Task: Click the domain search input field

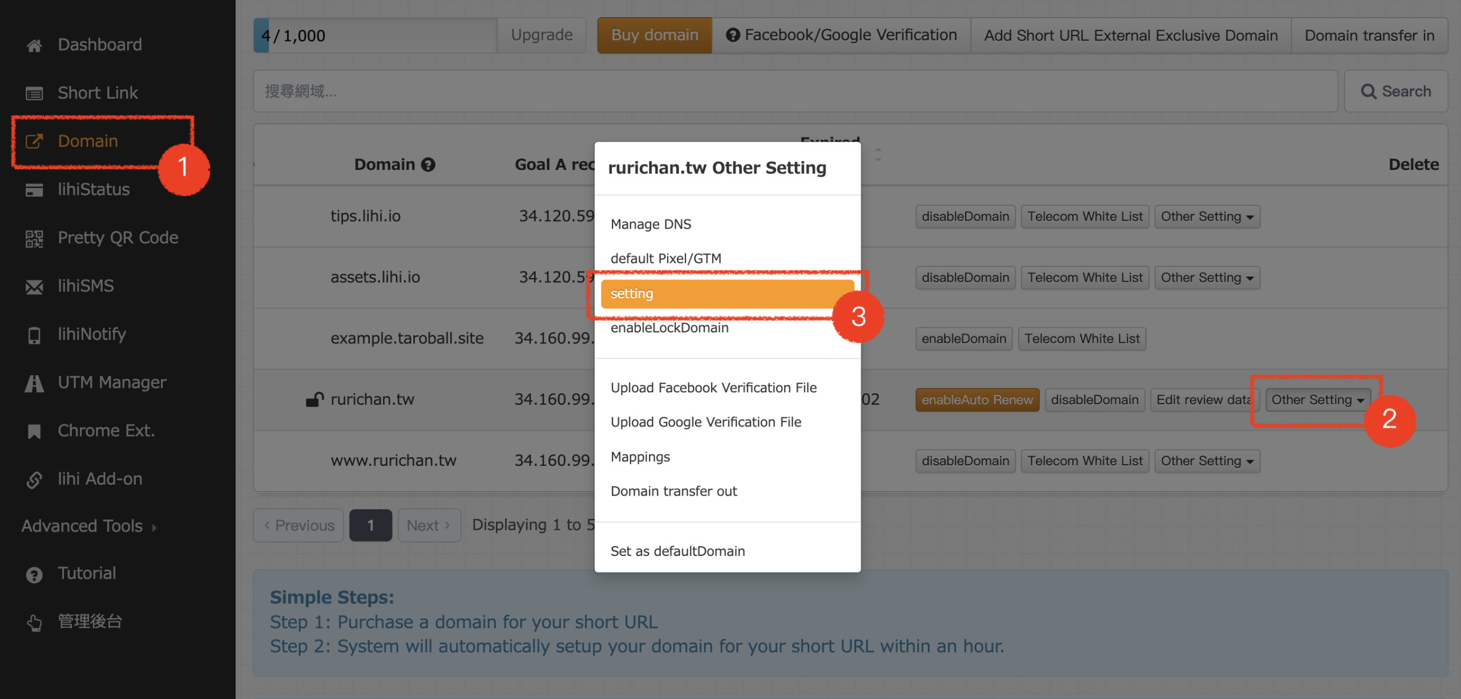Action: (794, 91)
